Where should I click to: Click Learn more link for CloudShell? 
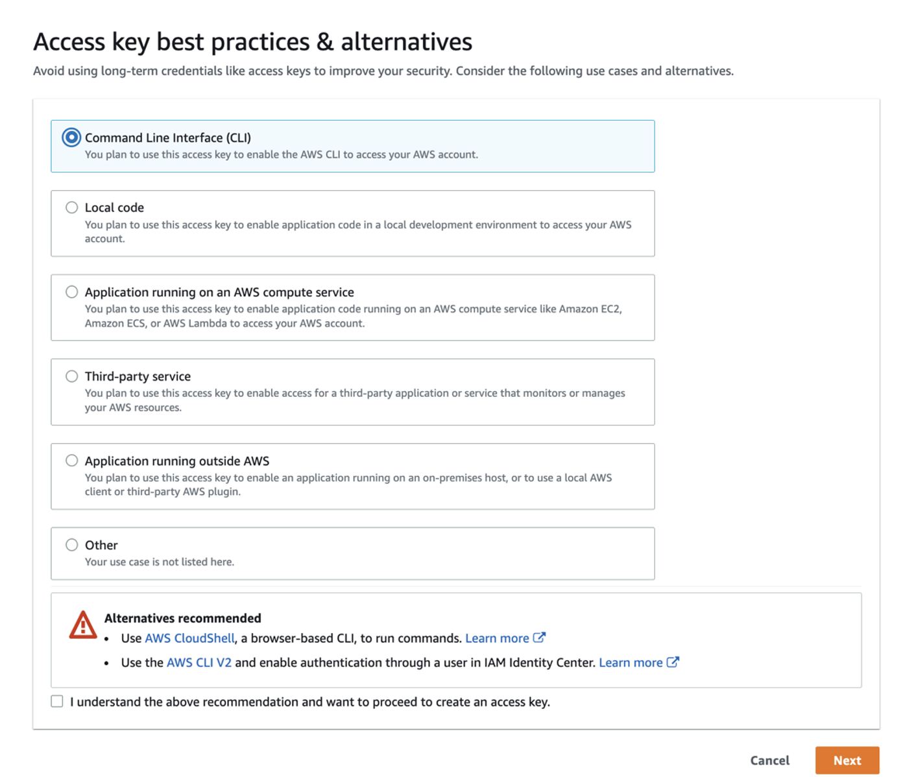497,638
